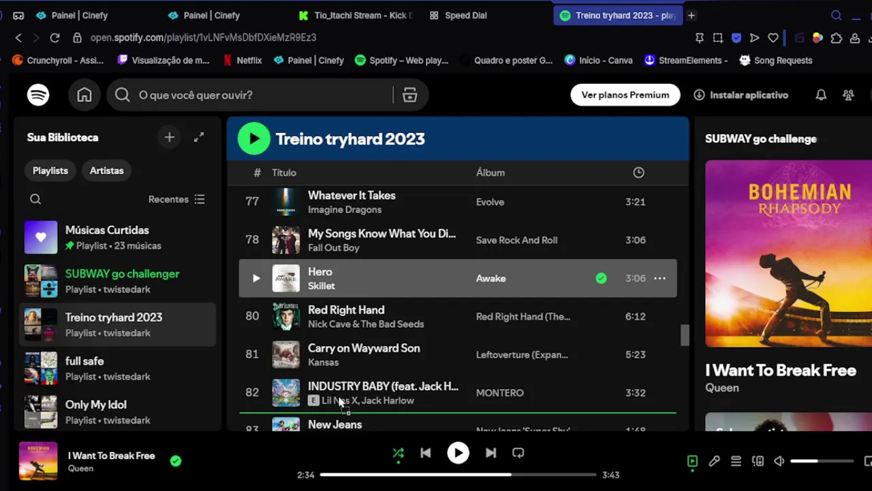The height and width of the screenshot is (491, 872).
Task: Toggle shuffle playback
Action: (x=398, y=453)
